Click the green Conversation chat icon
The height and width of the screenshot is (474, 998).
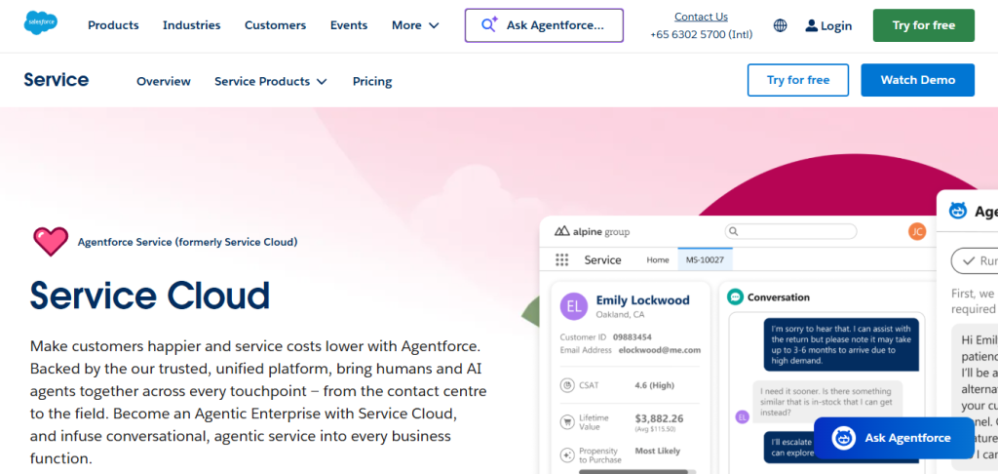pyautogui.click(x=735, y=296)
